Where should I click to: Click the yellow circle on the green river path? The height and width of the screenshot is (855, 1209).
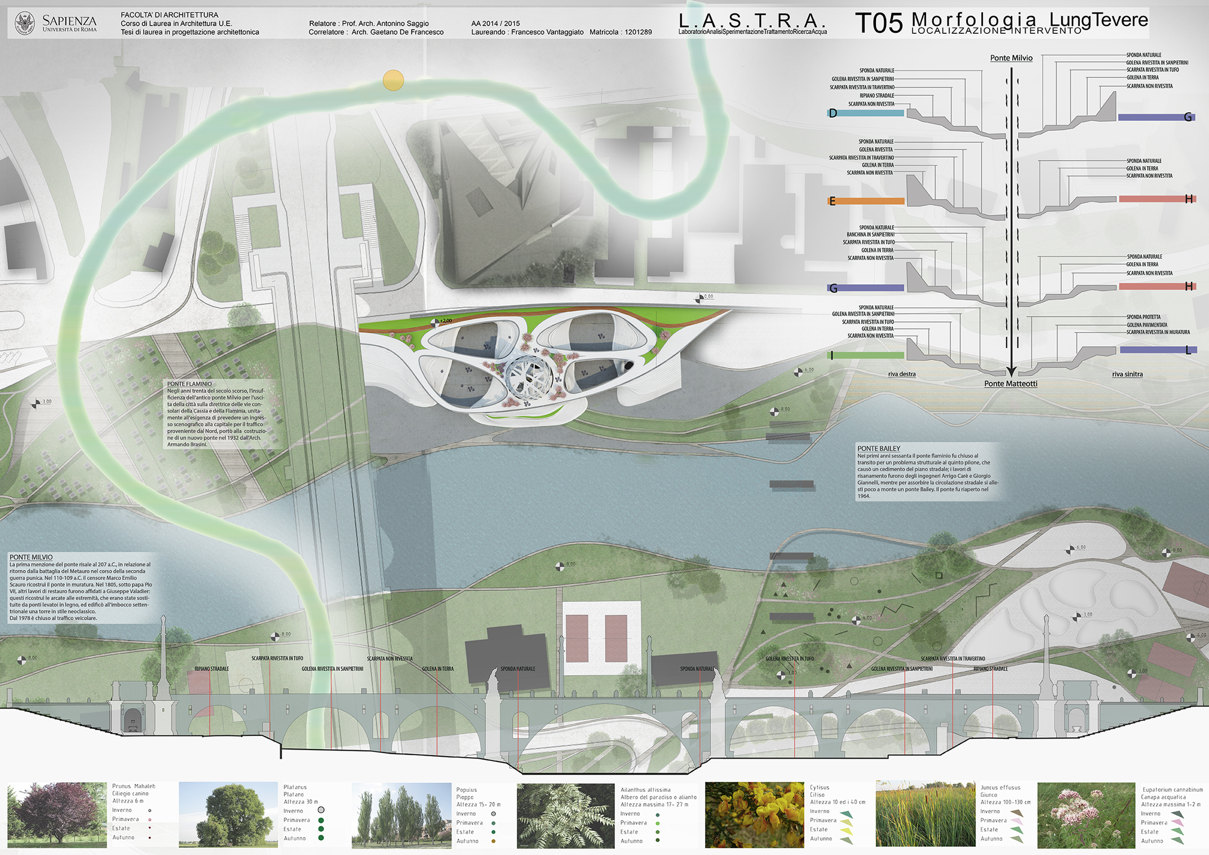tap(393, 81)
